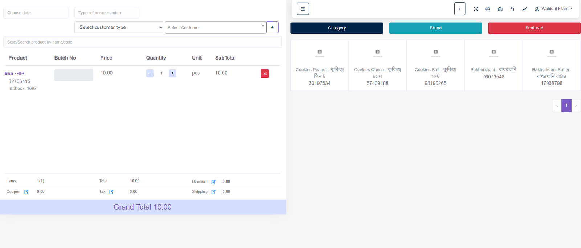
Task: Switch to Featured filter tab
Action: 534,28
